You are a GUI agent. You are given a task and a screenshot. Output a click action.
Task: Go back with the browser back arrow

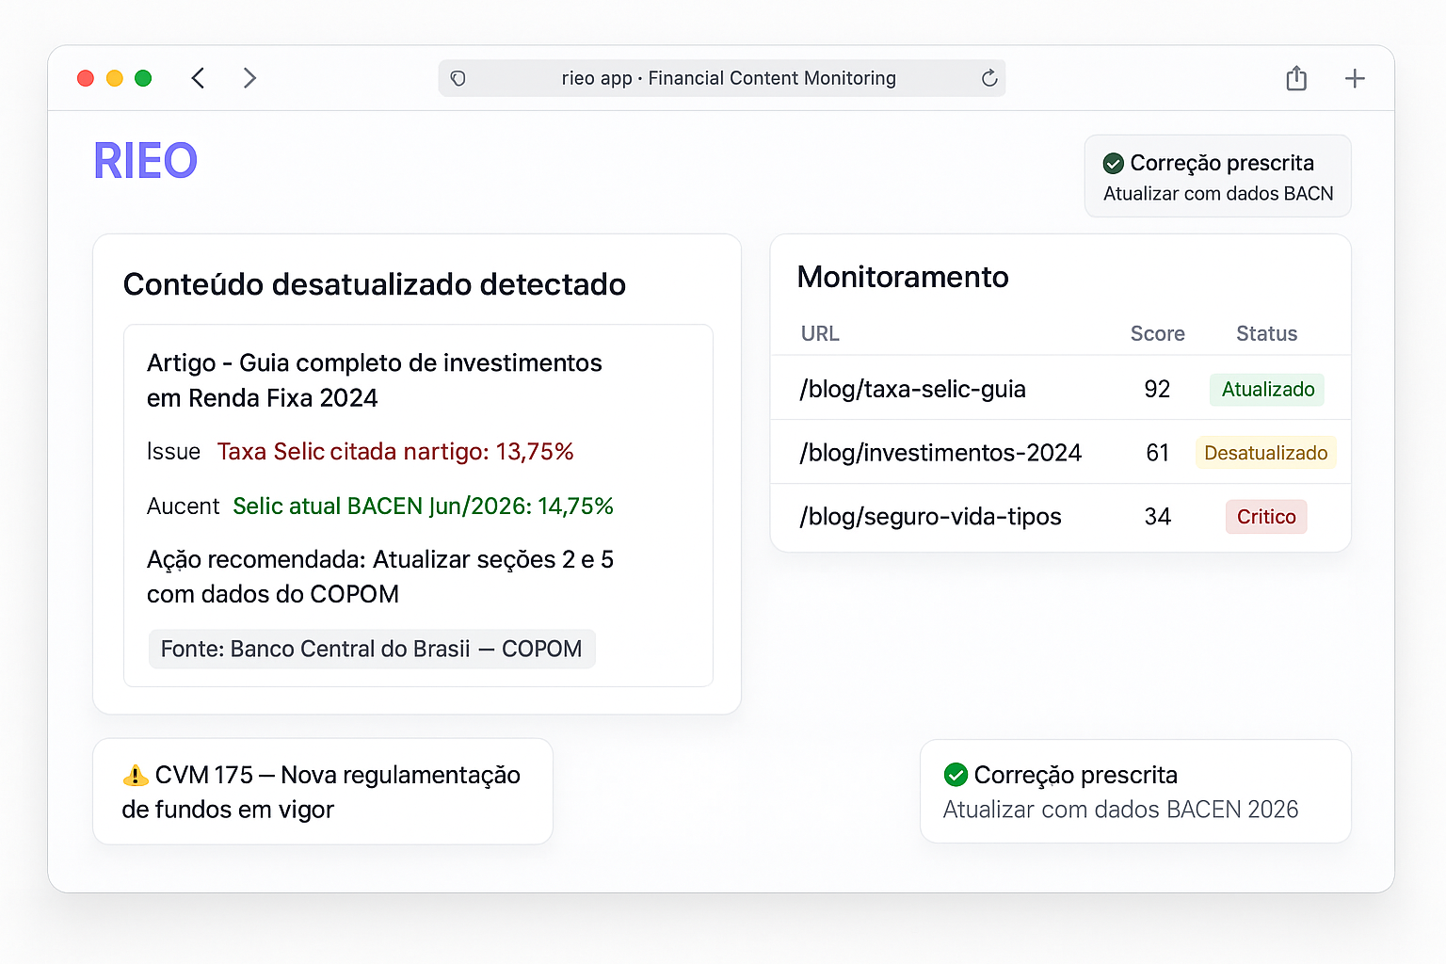coord(198,78)
